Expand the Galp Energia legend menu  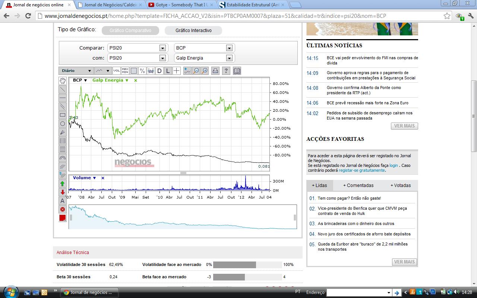(x=127, y=80)
